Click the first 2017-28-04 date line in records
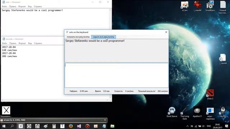Screen dimensions: 230x129 click(x=9, y=47)
